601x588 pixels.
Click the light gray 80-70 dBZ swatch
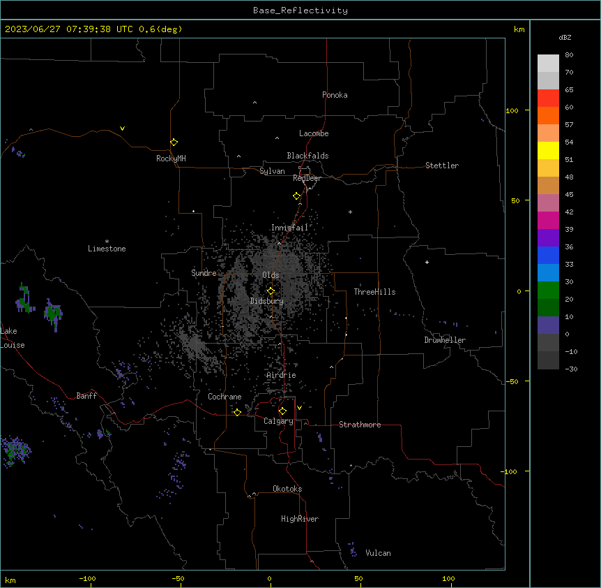click(548, 64)
